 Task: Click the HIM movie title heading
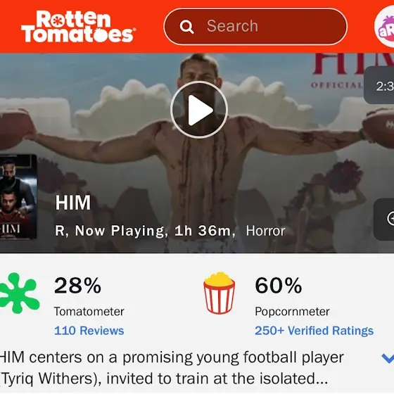point(73,203)
